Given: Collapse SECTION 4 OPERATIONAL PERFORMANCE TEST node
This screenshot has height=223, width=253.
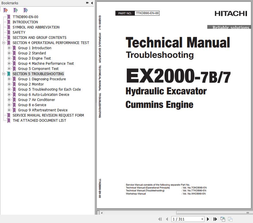Looking at the screenshot, I should click(3, 43).
